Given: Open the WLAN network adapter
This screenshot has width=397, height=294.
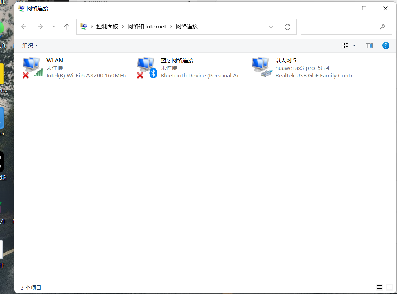Looking at the screenshot, I should click(x=54, y=60).
